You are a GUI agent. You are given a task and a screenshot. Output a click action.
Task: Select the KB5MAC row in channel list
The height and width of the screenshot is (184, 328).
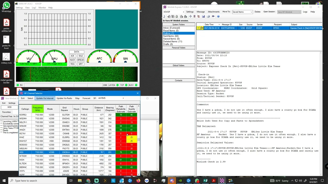[x=78, y=167]
